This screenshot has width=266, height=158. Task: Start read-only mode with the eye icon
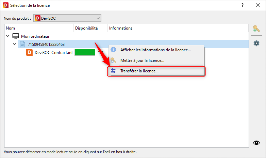point(256,143)
